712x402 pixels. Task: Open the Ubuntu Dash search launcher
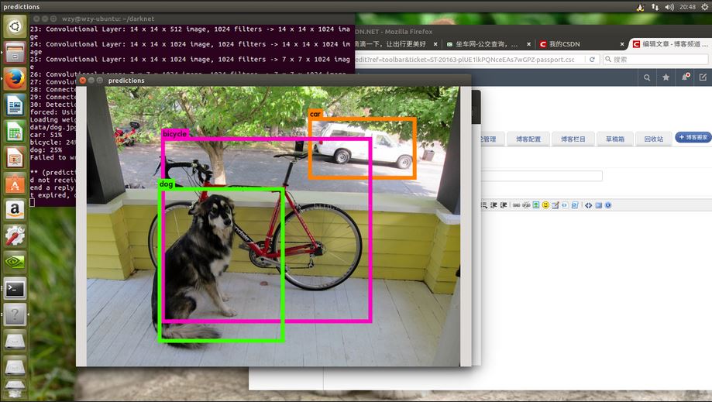pyautogui.click(x=15, y=26)
